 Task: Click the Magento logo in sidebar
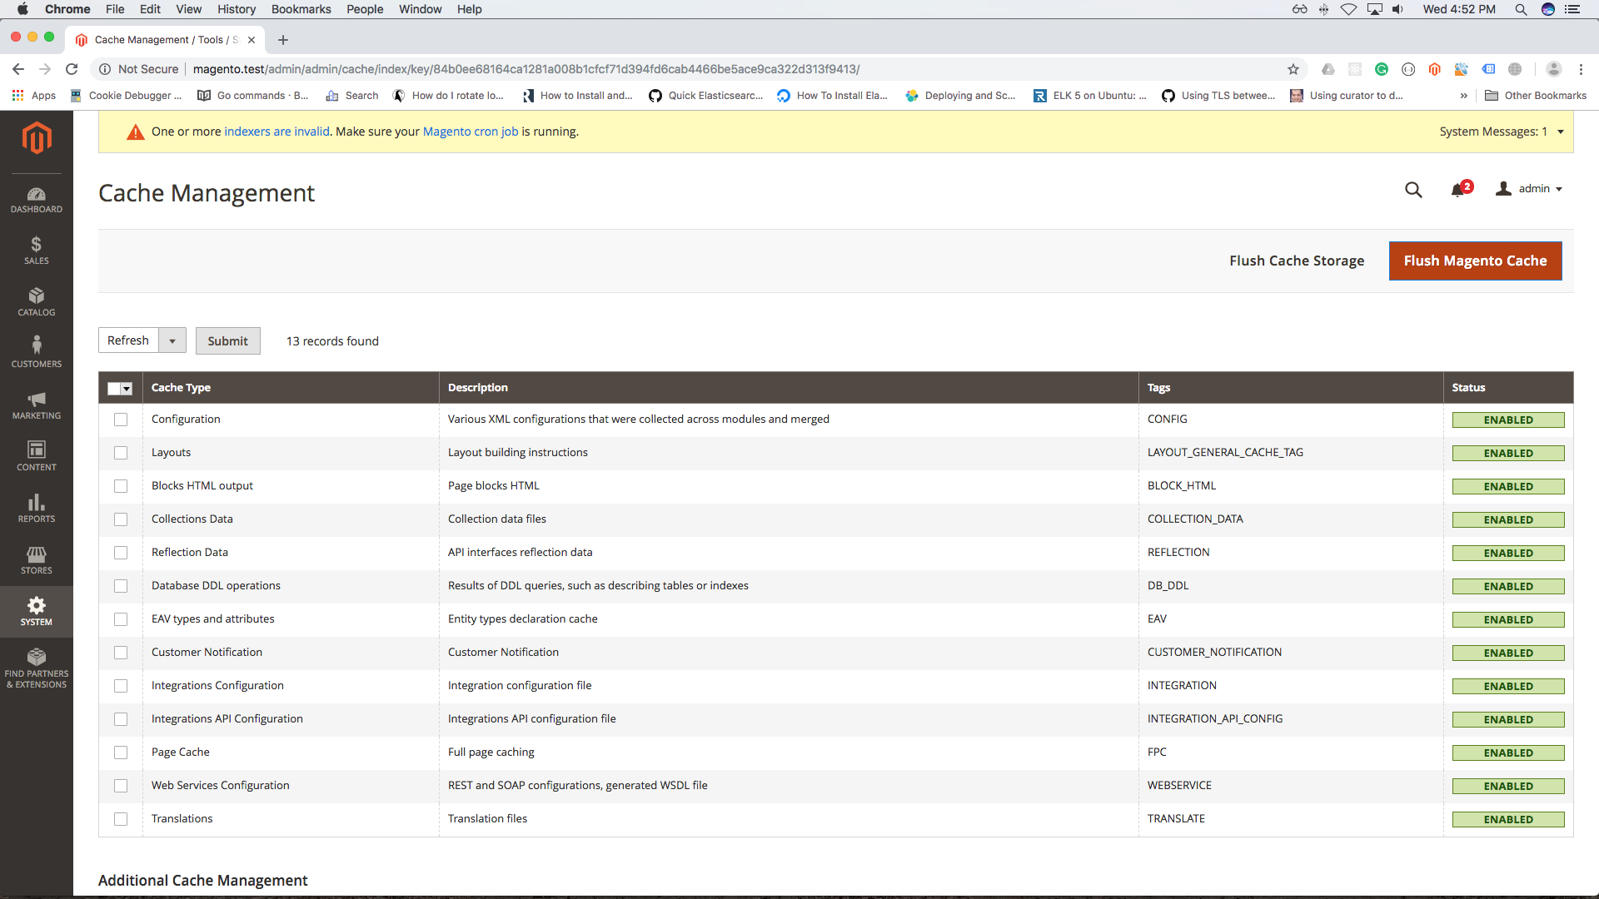coord(36,137)
